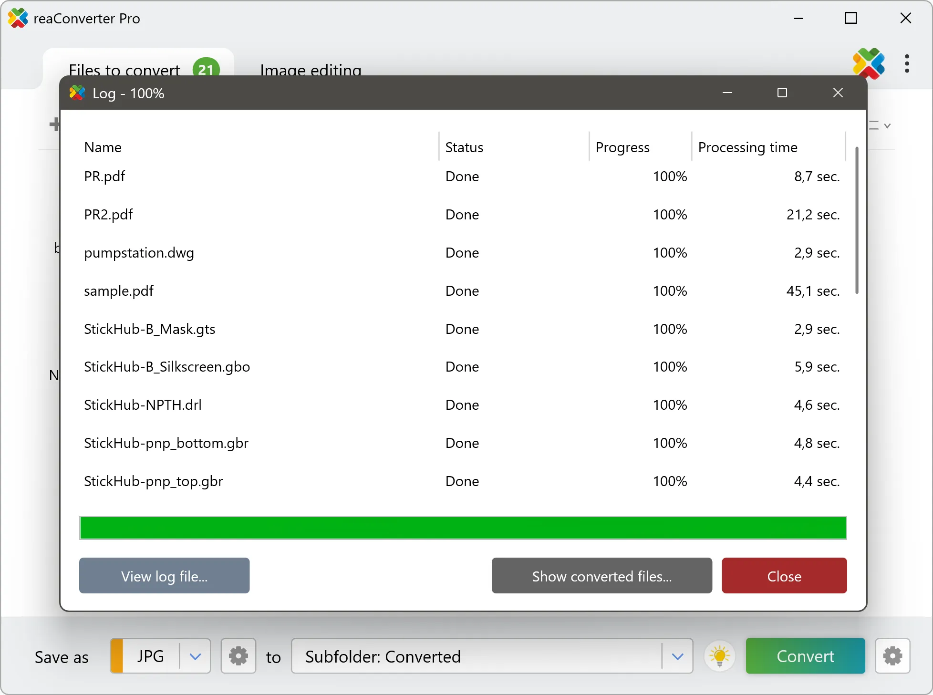Open conversion settings gear beside Convert
Image resolution: width=933 pixels, height=695 pixels.
[892, 656]
